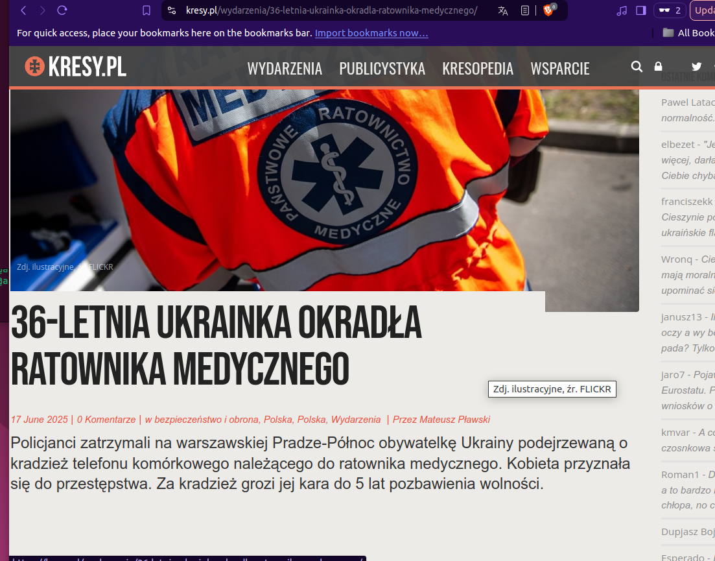Open comment by Dupjasz in sidebar
The width and height of the screenshot is (715, 561).
pos(688,532)
